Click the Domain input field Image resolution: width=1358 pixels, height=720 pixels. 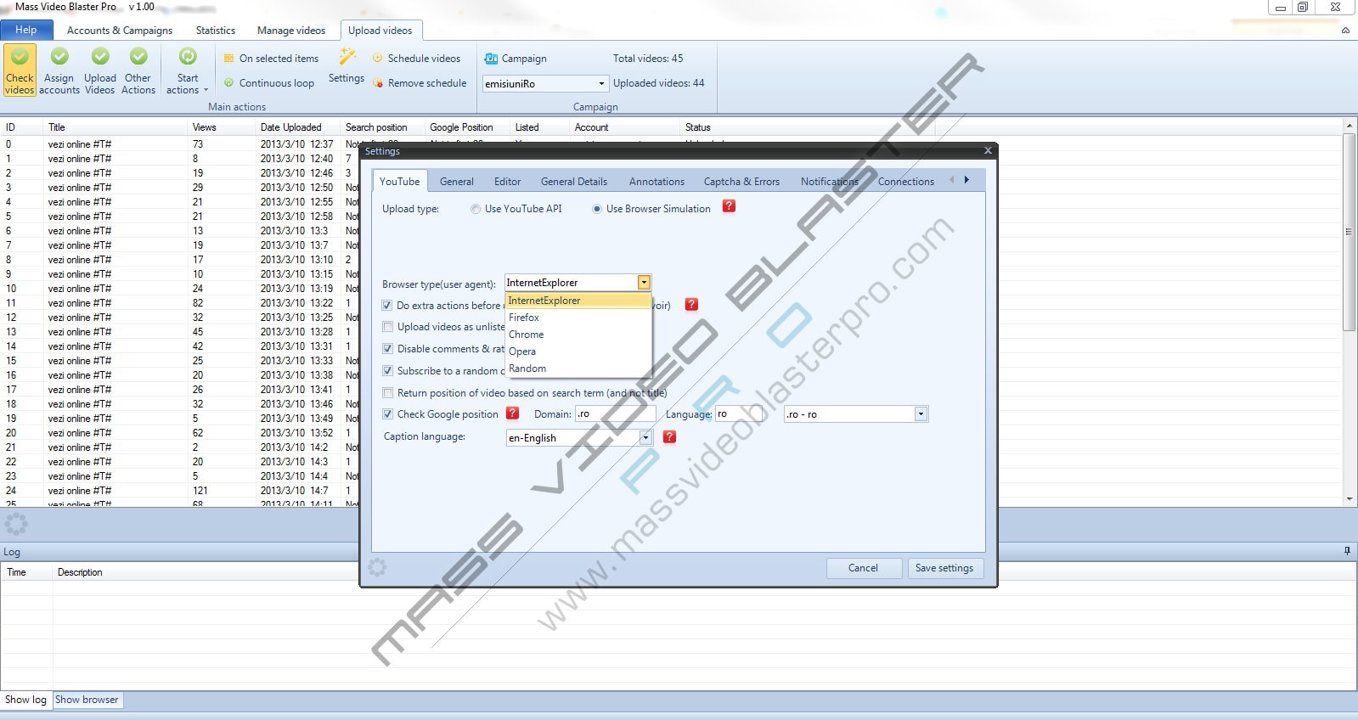[616, 414]
